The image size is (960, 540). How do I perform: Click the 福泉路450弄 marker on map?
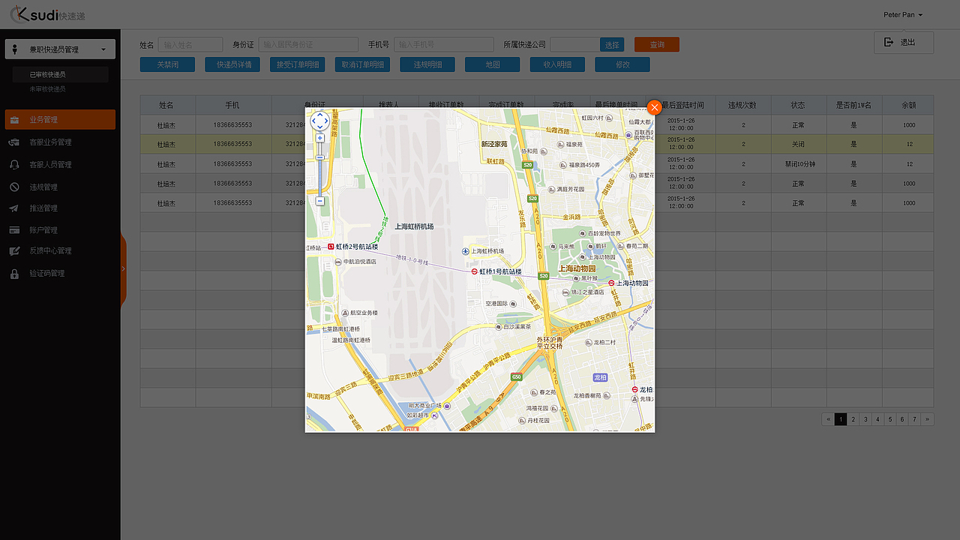pyautogui.click(x=562, y=165)
